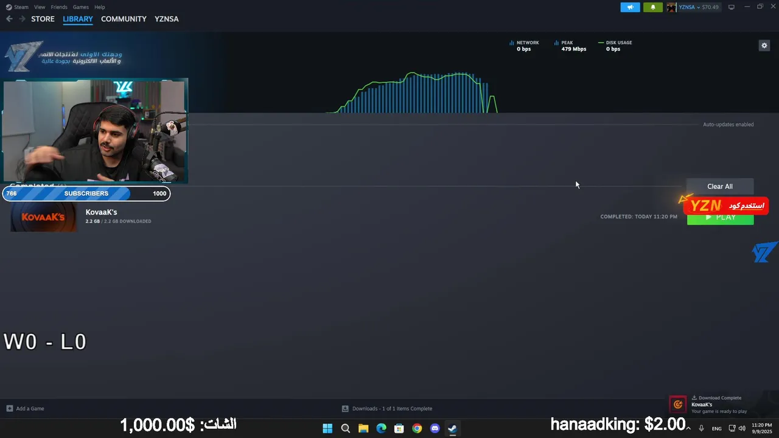Select the KovaaK's game thumbnail

tap(44, 217)
